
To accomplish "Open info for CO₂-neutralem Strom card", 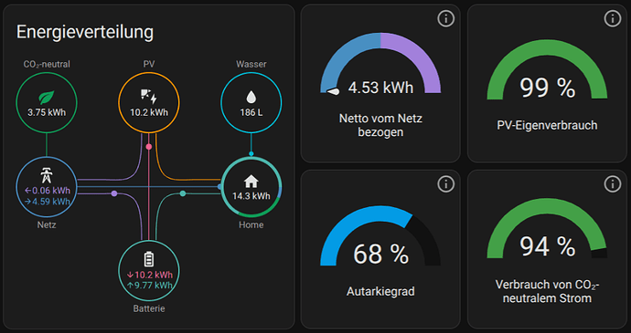I will point(613,184).
